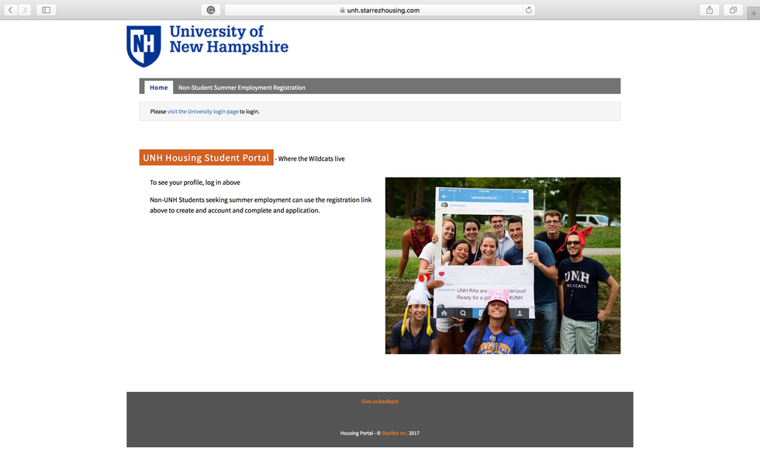The width and height of the screenshot is (760, 475).
Task: Toggle the Safari sidebar button
Action: coord(46,10)
